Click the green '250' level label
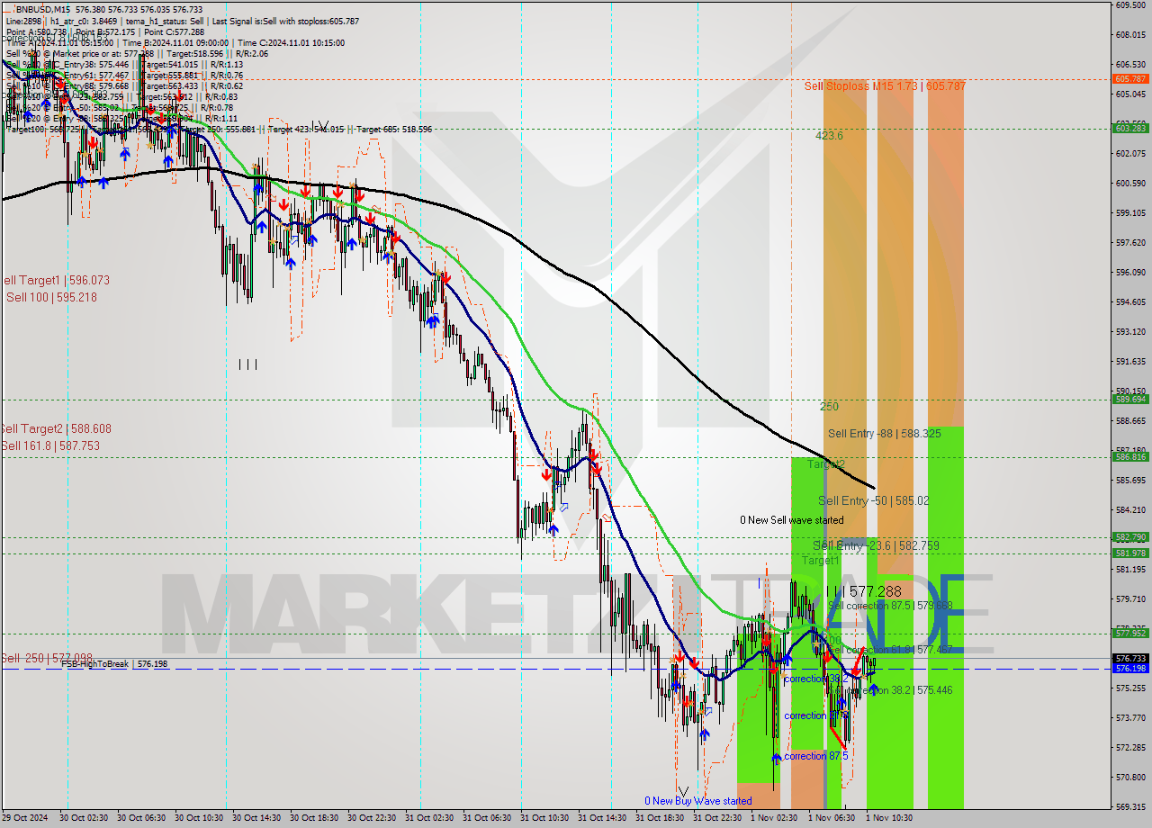Viewport: 1152px width, 828px height. tap(829, 407)
